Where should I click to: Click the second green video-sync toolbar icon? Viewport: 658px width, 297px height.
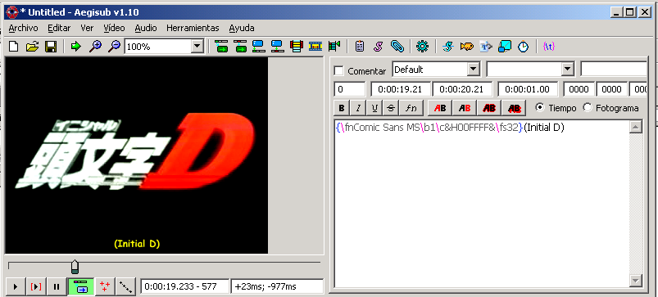click(x=240, y=47)
